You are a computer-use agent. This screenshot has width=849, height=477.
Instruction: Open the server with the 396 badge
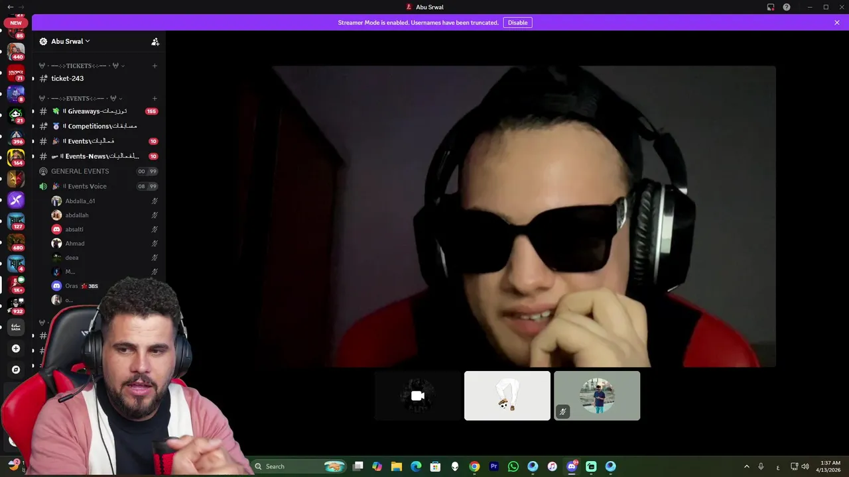pos(16,136)
